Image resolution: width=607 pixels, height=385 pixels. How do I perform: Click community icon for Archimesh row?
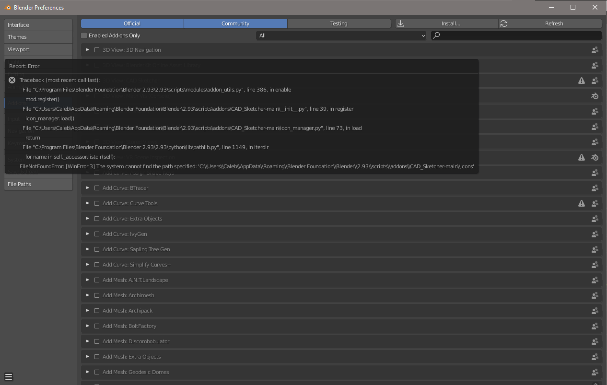point(595,295)
